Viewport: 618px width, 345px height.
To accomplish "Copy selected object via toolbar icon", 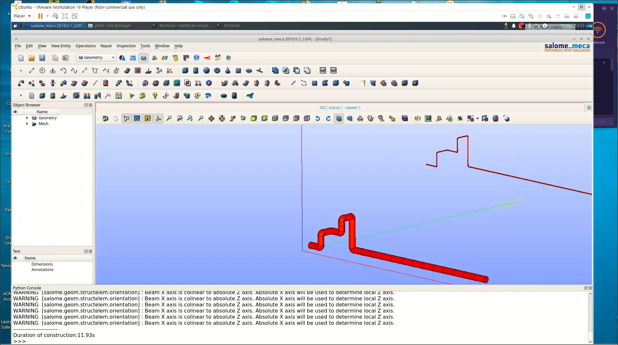I will tap(55, 58).
